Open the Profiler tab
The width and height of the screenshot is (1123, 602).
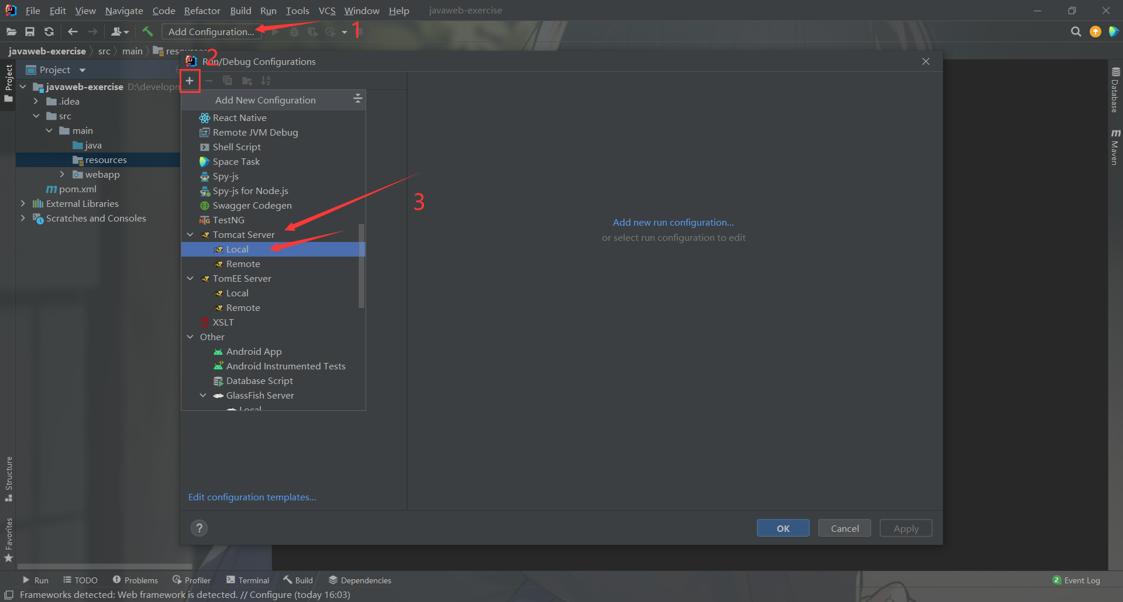pyautogui.click(x=191, y=580)
